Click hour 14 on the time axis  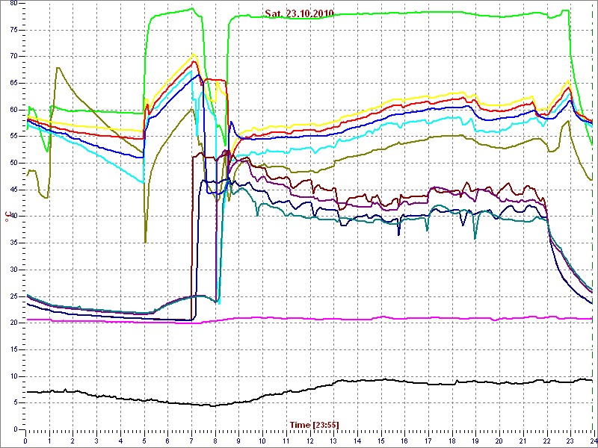tap(357, 440)
